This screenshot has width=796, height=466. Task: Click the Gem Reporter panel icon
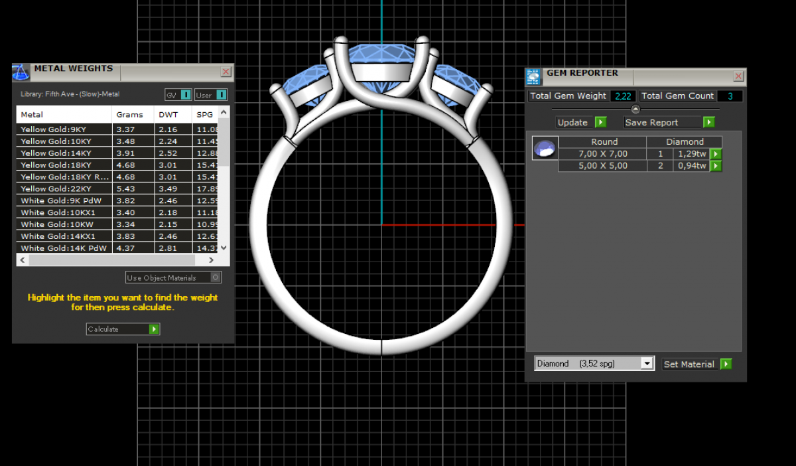click(533, 77)
